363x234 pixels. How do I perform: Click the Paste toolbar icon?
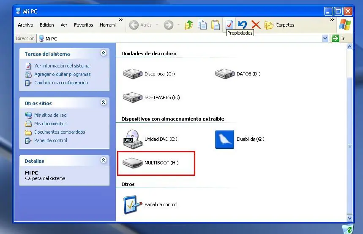(216, 25)
